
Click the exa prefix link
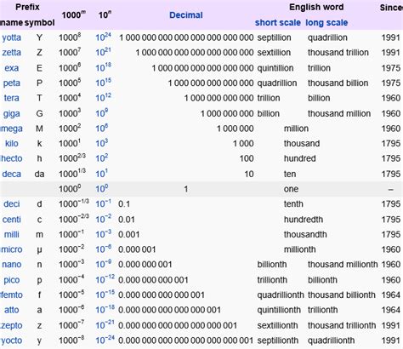(12, 68)
